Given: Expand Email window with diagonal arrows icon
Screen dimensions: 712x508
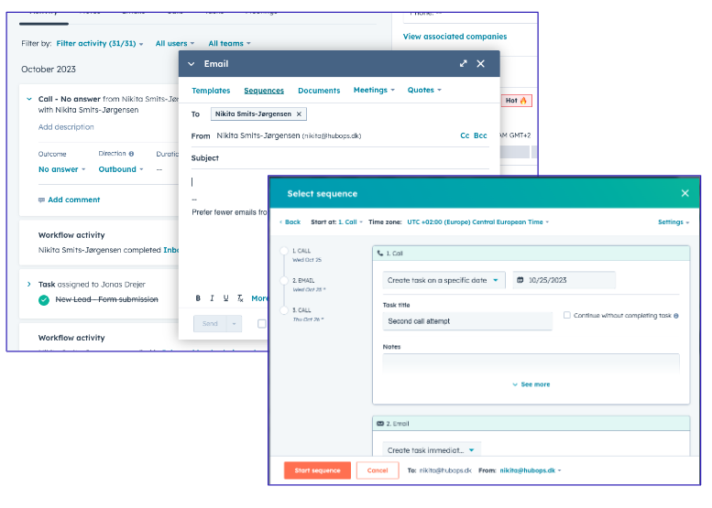Looking at the screenshot, I should coord(463,63).
